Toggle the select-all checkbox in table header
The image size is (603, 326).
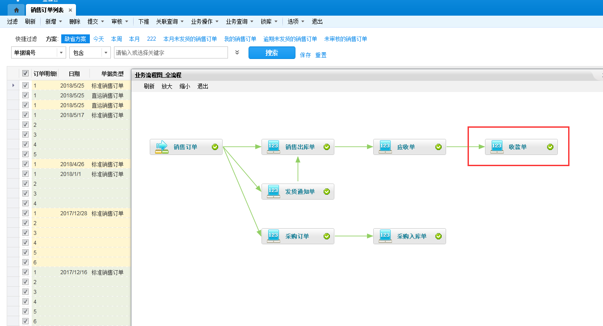click(25, 73)
